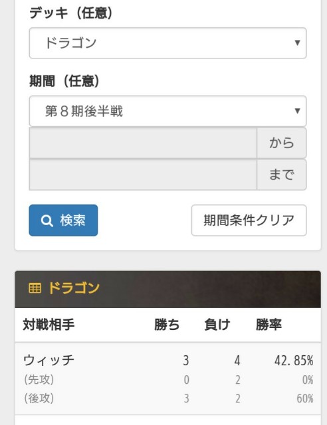The image size is (327, 425).
Task: Click the ドラゴン results panel header
Action: pyautogui.click(x=167, y=290)
